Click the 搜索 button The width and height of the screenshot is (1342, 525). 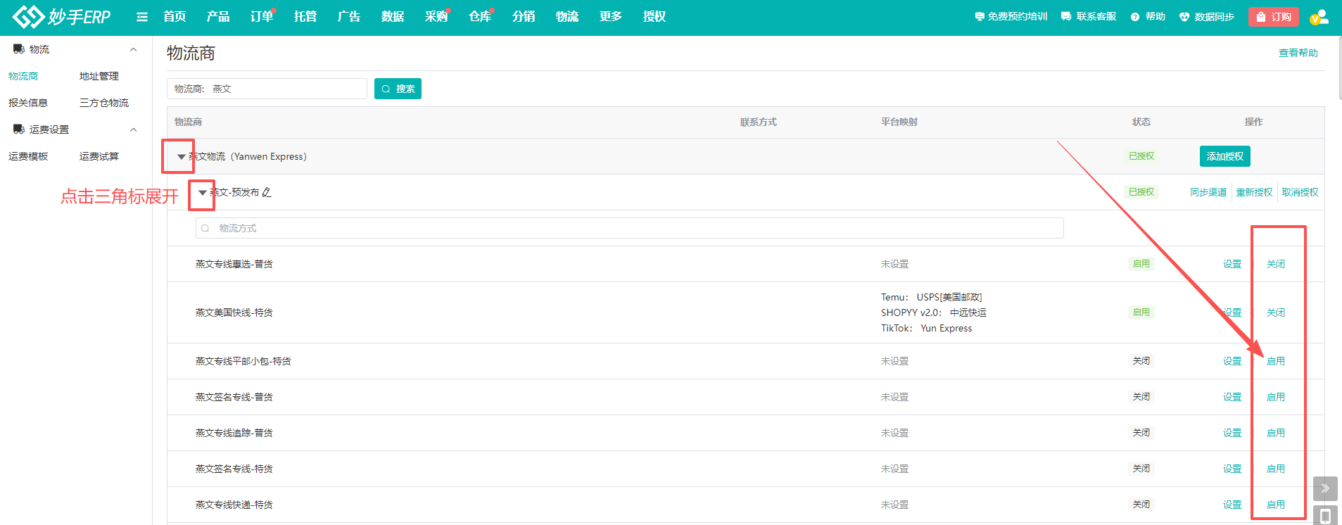(x=398, y=89)
